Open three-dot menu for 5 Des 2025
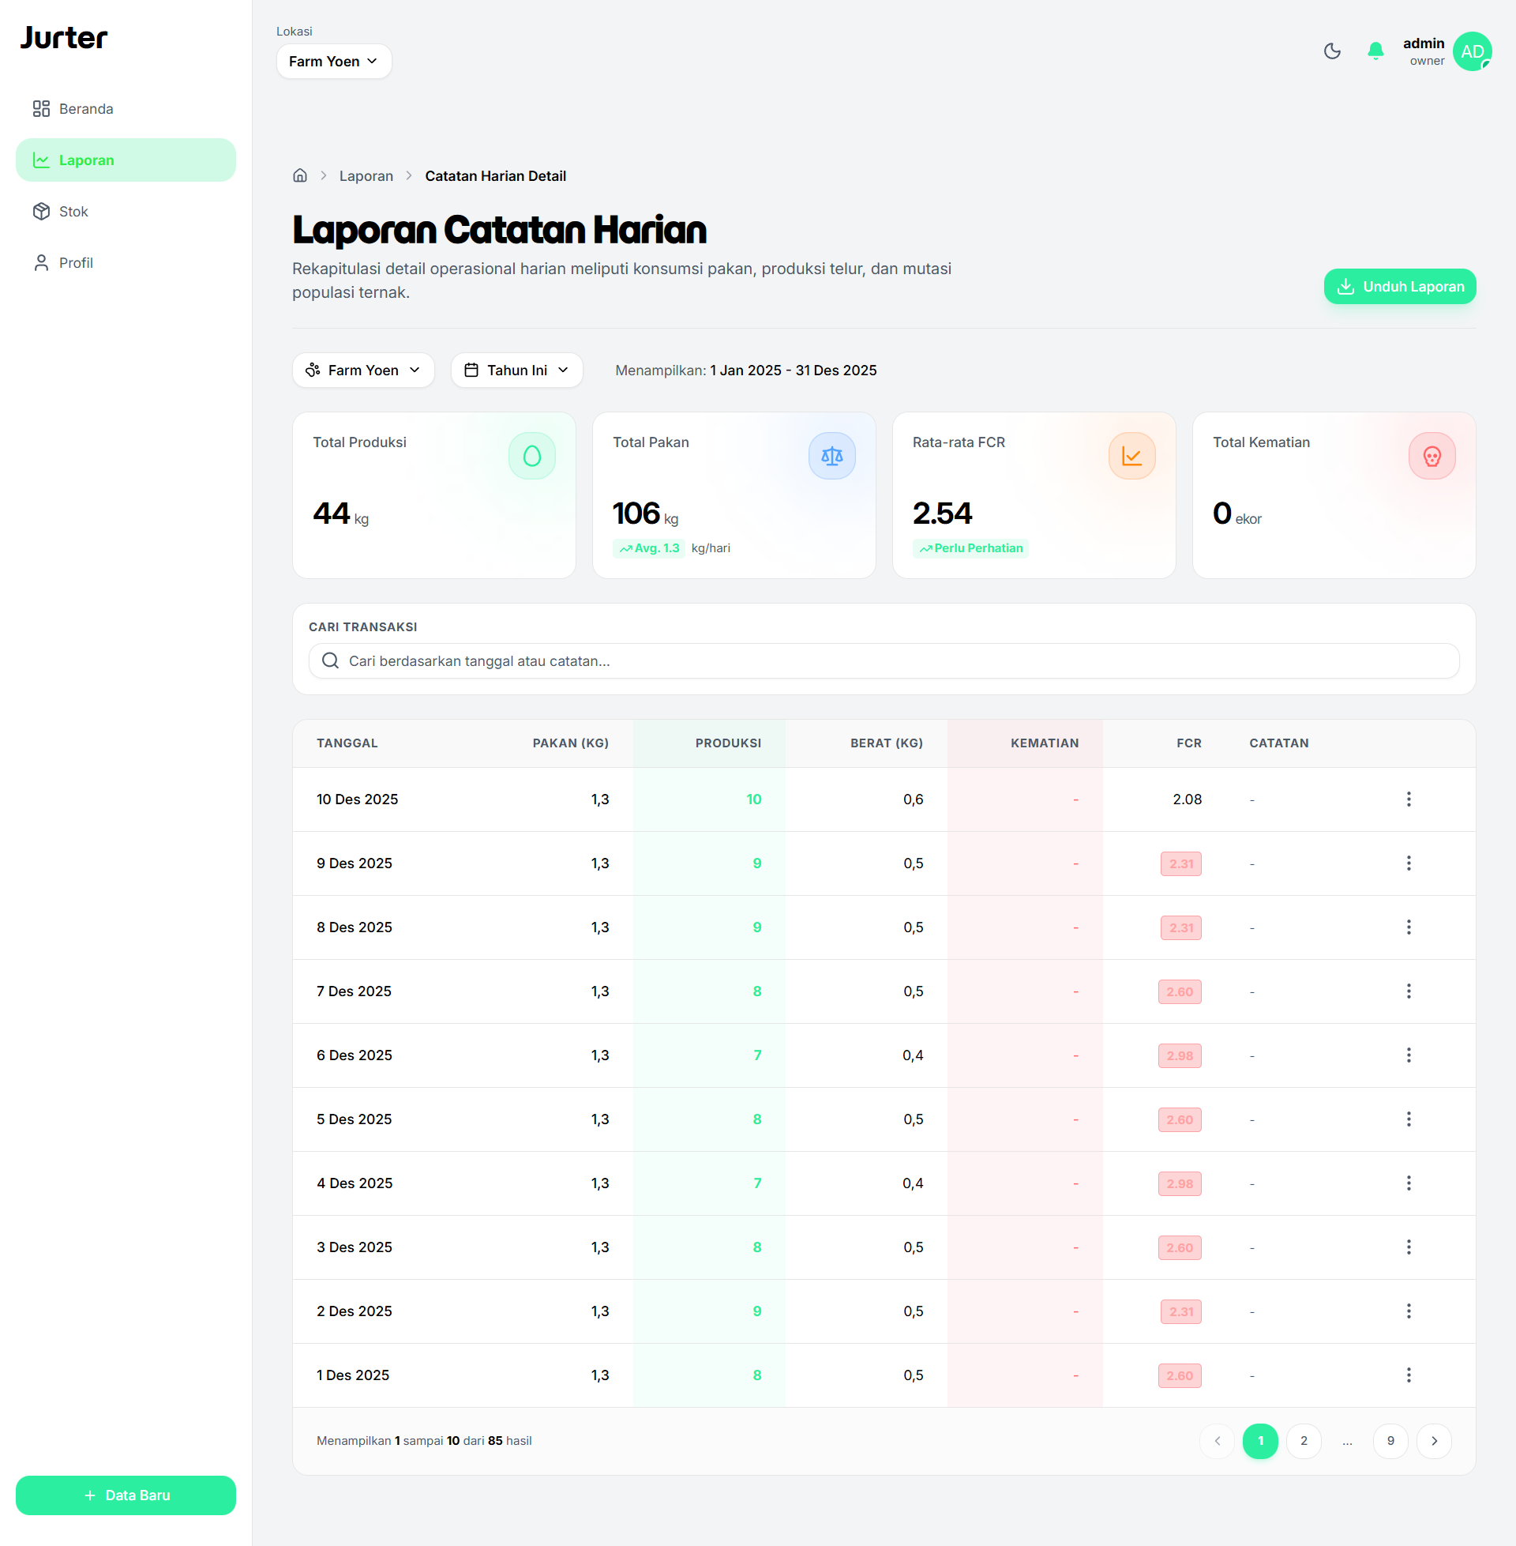Image resolution: width=1516 pixels, height=1546 pixels. point(1408,1119)
